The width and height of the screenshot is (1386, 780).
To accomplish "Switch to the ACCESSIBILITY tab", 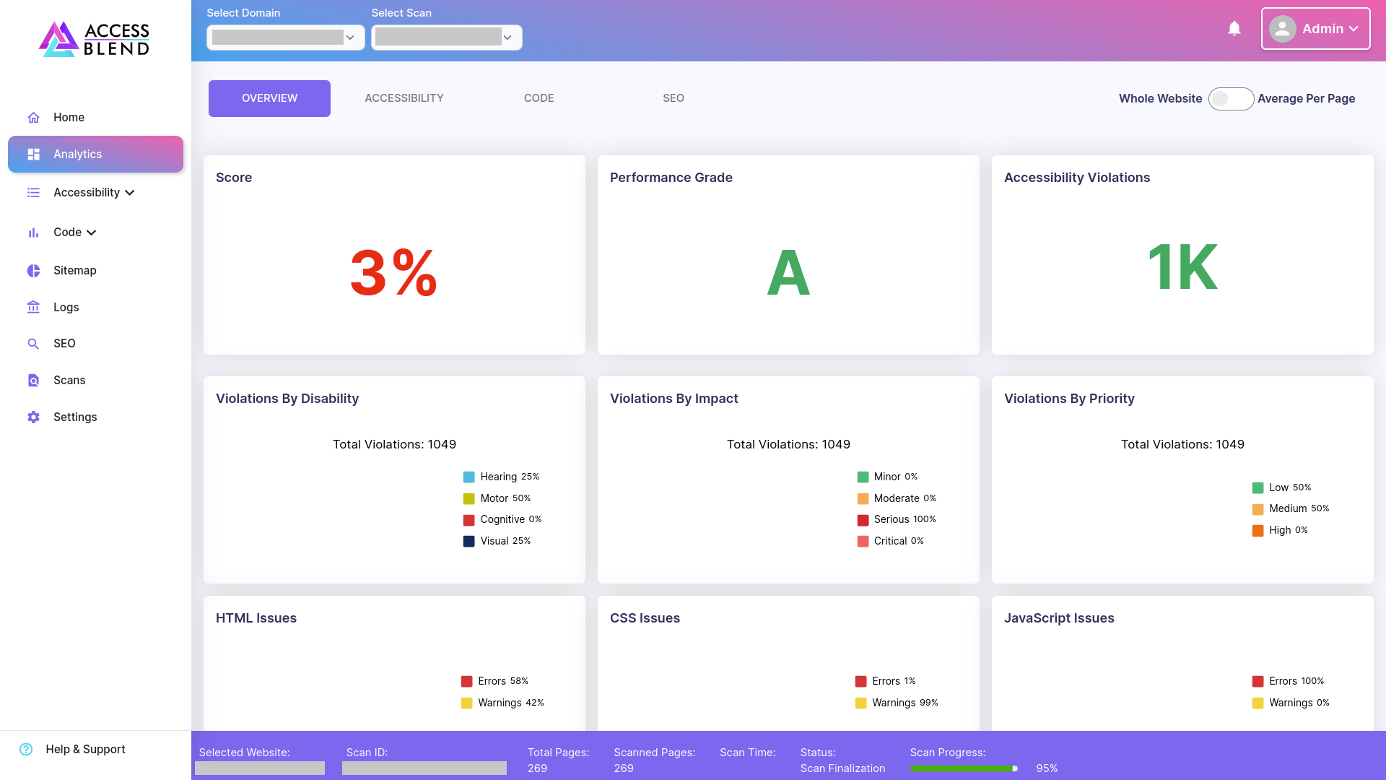I will pyautogui.click(x=404, y=98).
